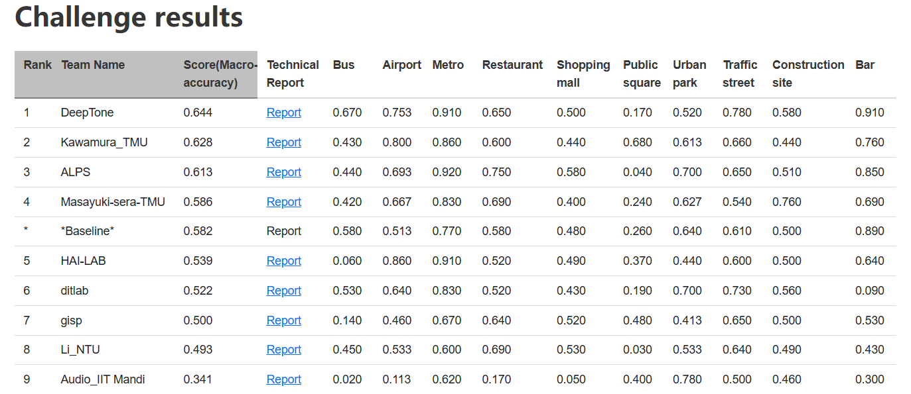Open Li_NTU's technical Report link
Image resolution: width=911 pixels, height=394 pixels.
pos(283,350)
